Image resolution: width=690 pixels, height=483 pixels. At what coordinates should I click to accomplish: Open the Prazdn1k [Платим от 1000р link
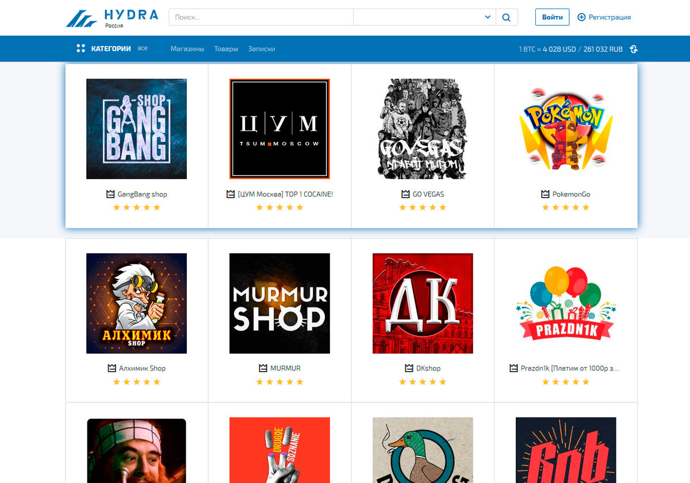(x=570, y=368)
